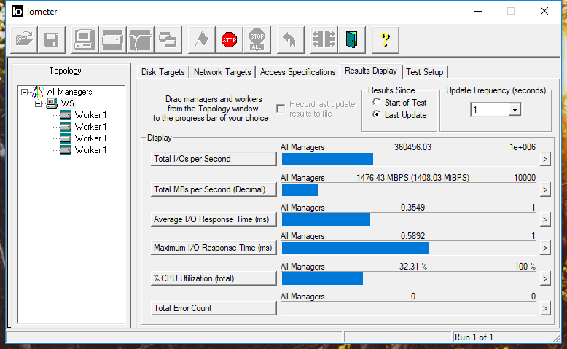567x349 pixels.
Task: Select WS manager computer icon
Action: pyautogui.click(x=51, y=103)
